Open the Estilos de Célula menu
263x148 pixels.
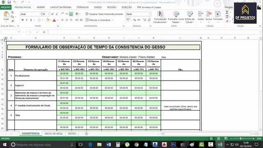190,17
